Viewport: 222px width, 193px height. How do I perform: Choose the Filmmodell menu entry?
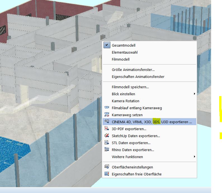click(x=121, y=59)
